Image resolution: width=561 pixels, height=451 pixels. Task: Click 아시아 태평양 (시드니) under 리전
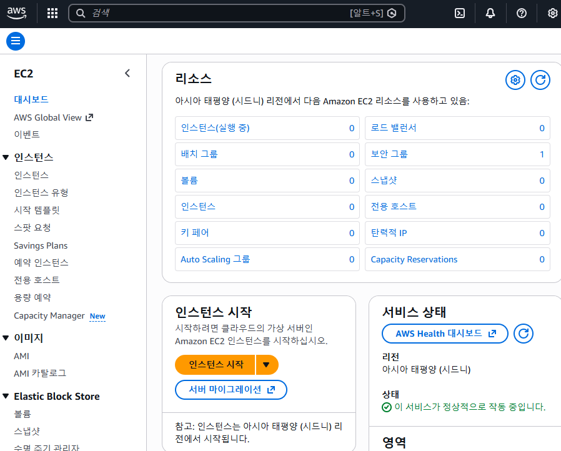point(426,369)
